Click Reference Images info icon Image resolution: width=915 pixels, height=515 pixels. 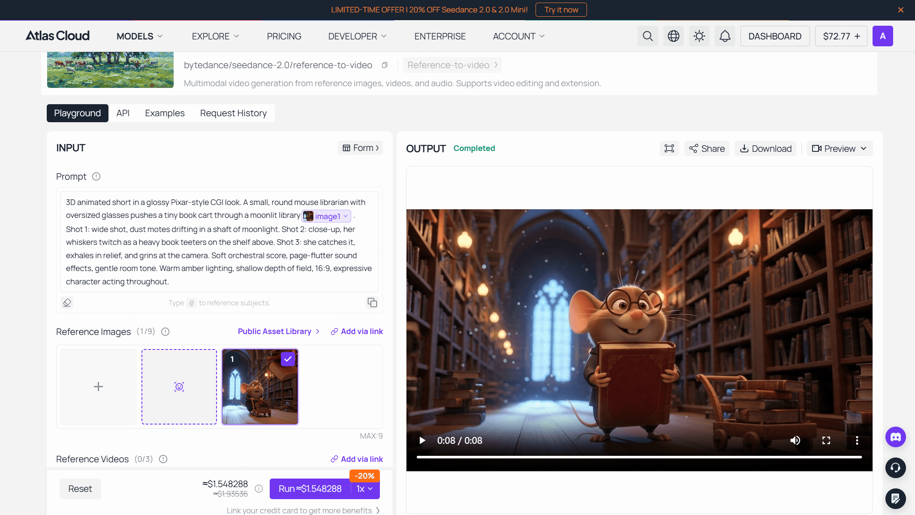click(165, 331)
